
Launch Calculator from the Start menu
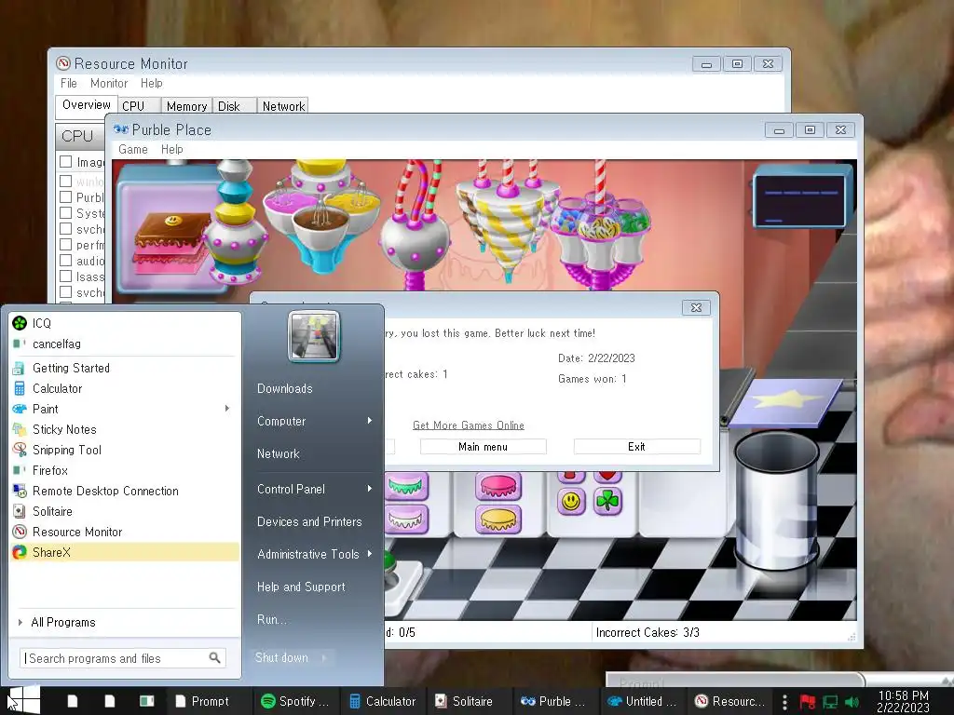[x=125, y=388]
